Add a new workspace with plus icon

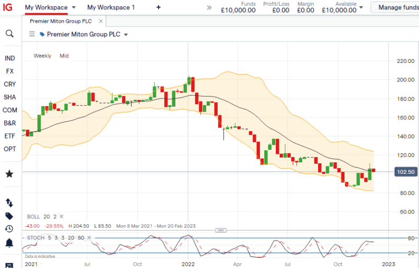pyautogui.click(x=159, y=7)
